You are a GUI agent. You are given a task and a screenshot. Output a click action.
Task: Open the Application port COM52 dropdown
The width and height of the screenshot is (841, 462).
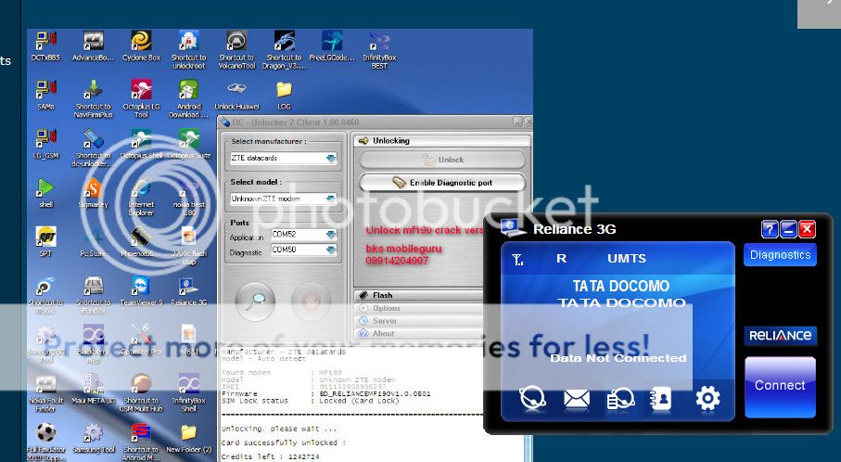pos(304,235)
